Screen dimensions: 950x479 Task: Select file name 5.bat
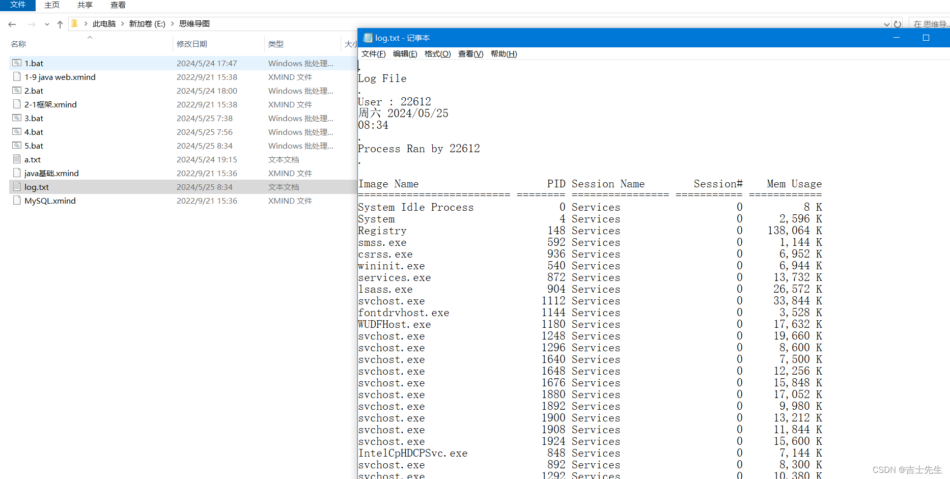tap(34, 146)
